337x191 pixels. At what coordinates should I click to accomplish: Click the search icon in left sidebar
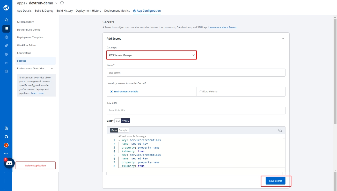tap(6, 20)
